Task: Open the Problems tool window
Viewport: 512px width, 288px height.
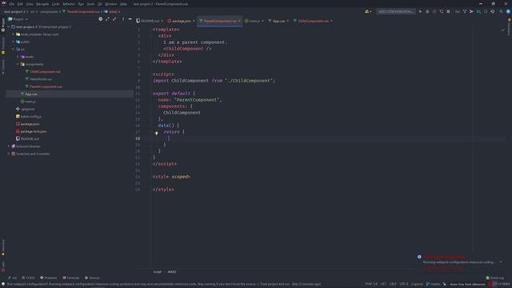Action: 48,278
